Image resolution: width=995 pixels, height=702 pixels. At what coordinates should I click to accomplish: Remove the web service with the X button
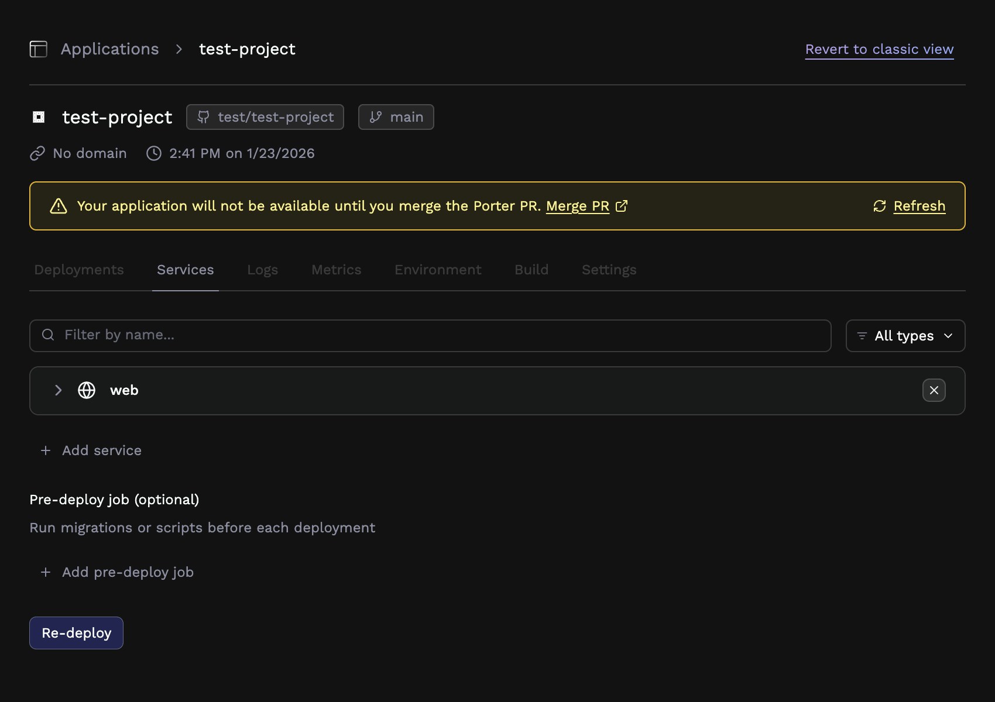(934, 390)
